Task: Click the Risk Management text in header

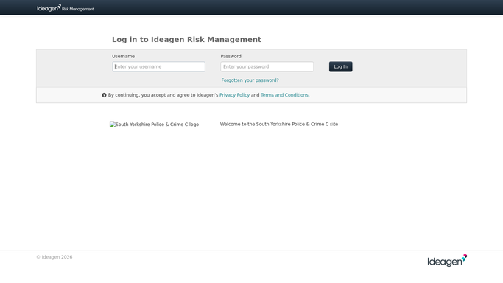Action: click(78, 9)
